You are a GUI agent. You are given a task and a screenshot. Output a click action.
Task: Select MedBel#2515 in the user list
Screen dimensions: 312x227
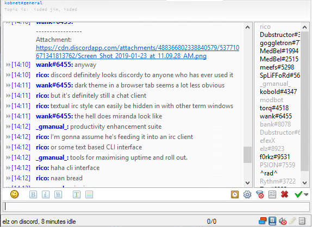(x=279, y=59)
